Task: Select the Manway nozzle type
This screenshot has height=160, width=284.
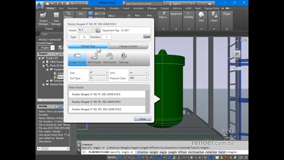Action: pos(124,59)
